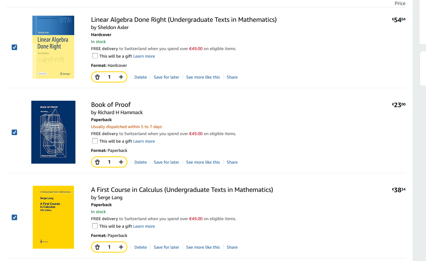Increase quantity of First Course in Calculus
Viewport: 426px width, 261px height.
pyautogui.click(x=121, y=247)
